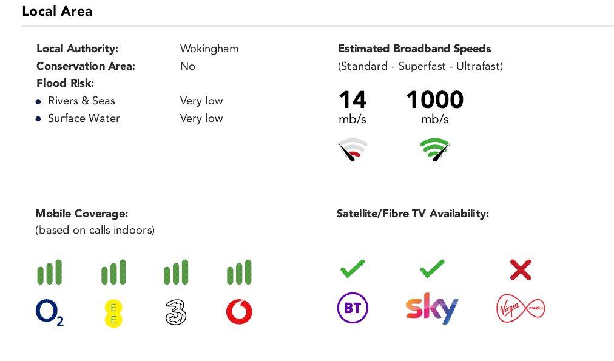This screenshot has width=614, height=361.
Task: Click the 1000 mb/s speed figure
Action: coord(434,100)
